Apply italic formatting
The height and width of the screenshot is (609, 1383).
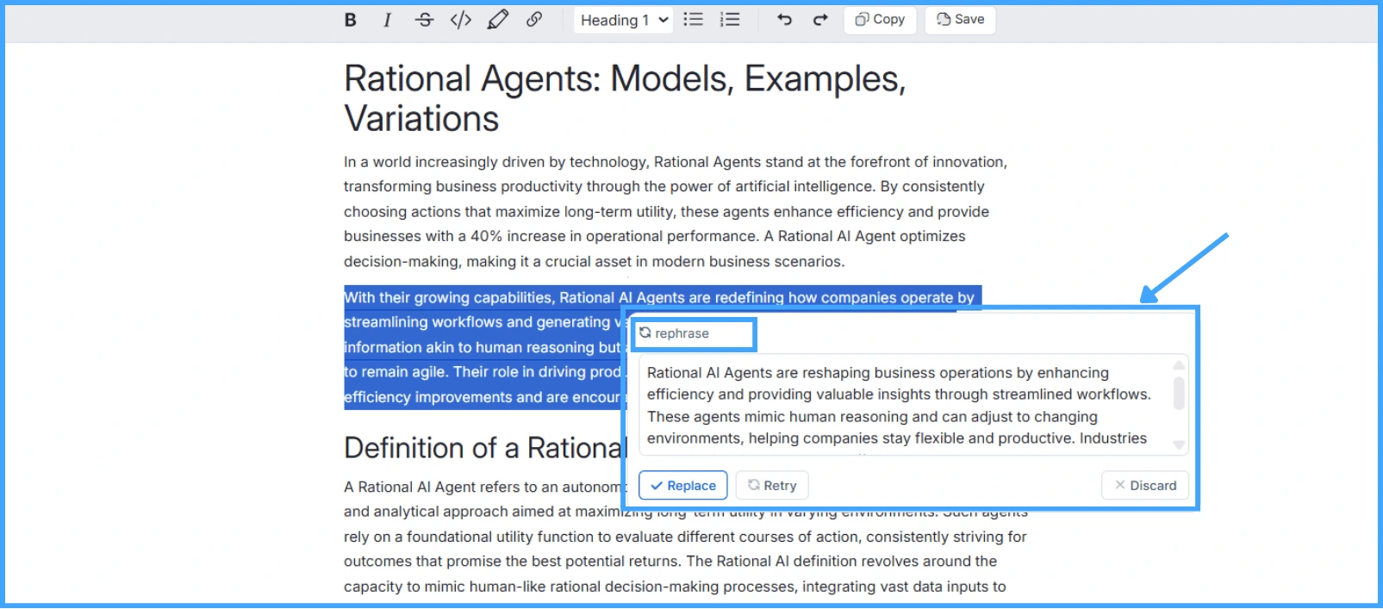pyautogui.click(x=387, y=20)
